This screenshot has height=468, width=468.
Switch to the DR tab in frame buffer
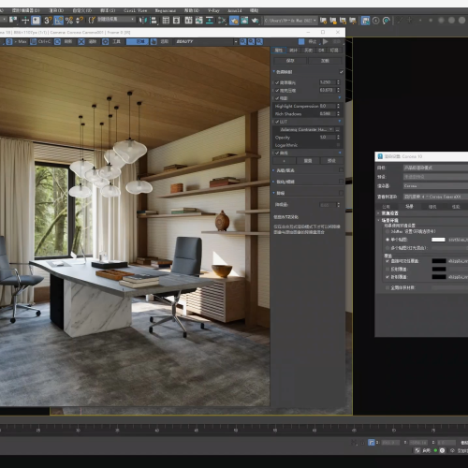(321, 51)
